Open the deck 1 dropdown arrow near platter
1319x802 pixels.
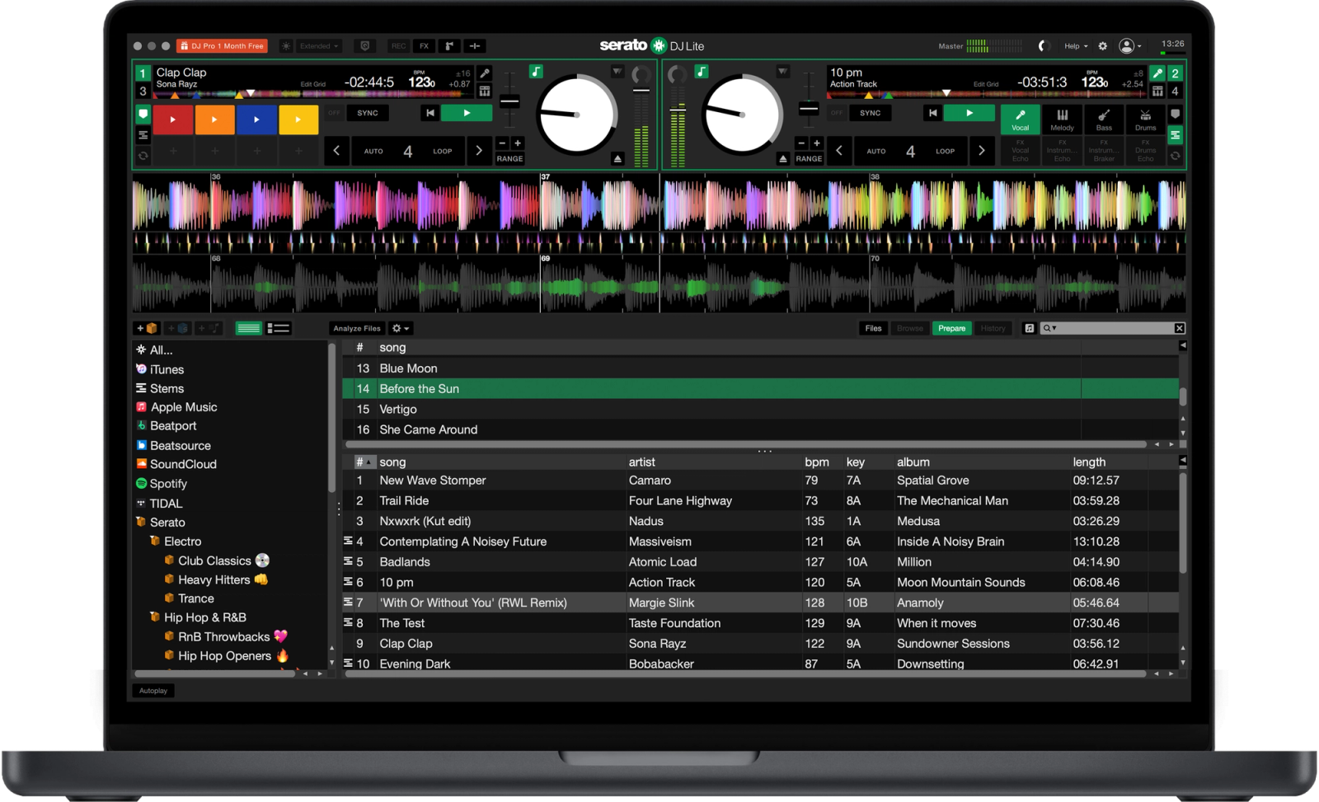coord(617,72)
